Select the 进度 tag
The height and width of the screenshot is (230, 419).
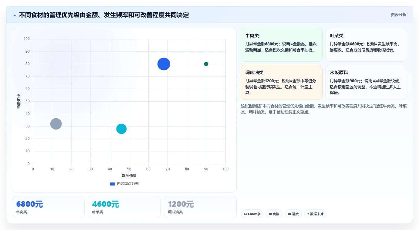pos(293,214)
